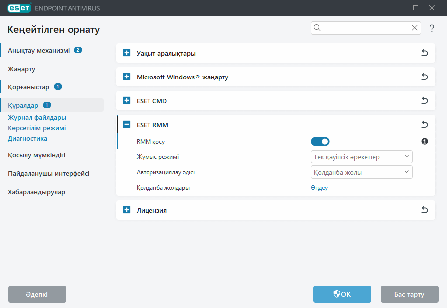Open the Авторизациялау әдісі dropdown
The image size is (447, 308).
pyautogui.click(x=362, y=172)
